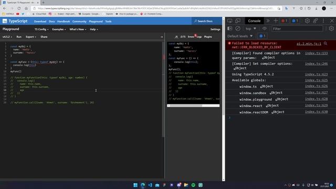The width and height of the screenshot is (336, 189).
Task: Click search icon on the error row
Action: pyautogui.click(x=325, y=44)
